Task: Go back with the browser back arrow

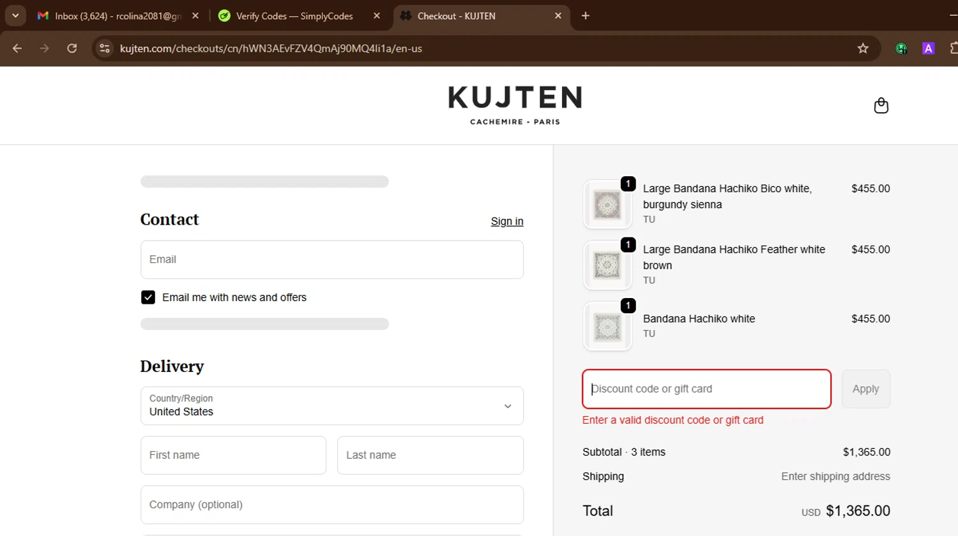Action: coord(17,48)
